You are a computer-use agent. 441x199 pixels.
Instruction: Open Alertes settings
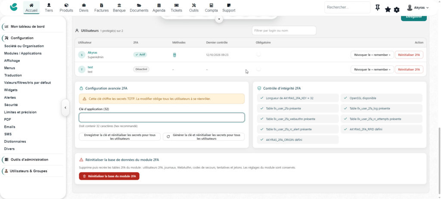pos(10,98)
